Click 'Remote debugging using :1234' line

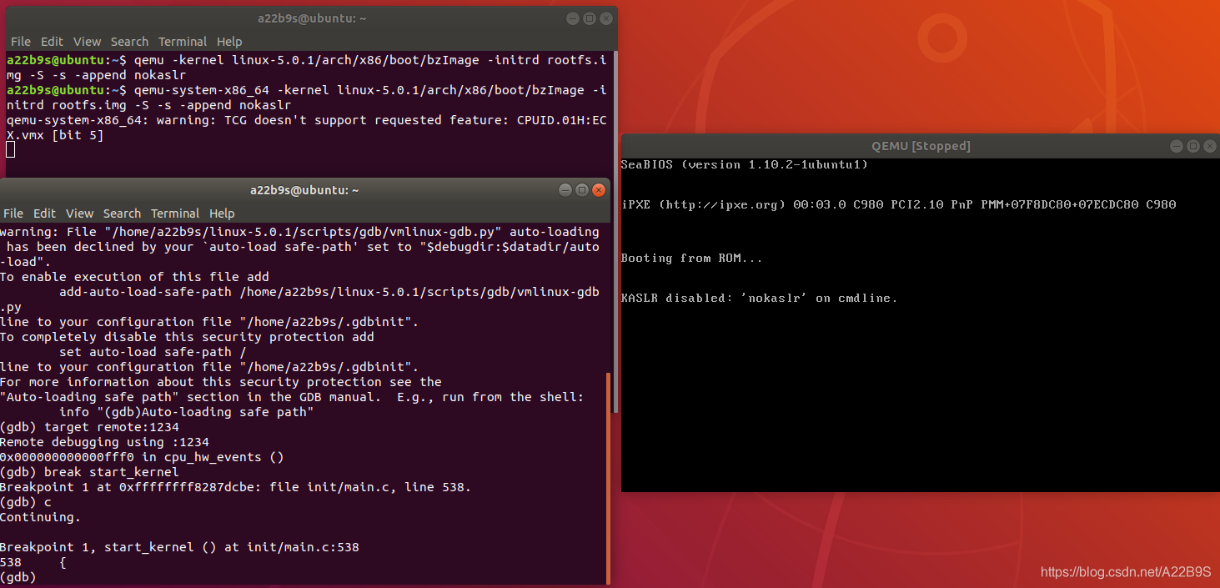(x=104, y=442)
